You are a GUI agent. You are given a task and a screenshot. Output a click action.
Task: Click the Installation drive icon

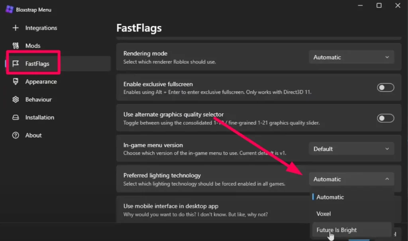16,118
